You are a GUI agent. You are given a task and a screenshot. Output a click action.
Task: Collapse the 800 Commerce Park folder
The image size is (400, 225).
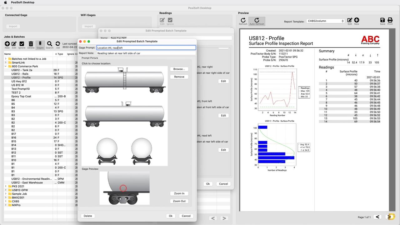(x=6, y=66)
